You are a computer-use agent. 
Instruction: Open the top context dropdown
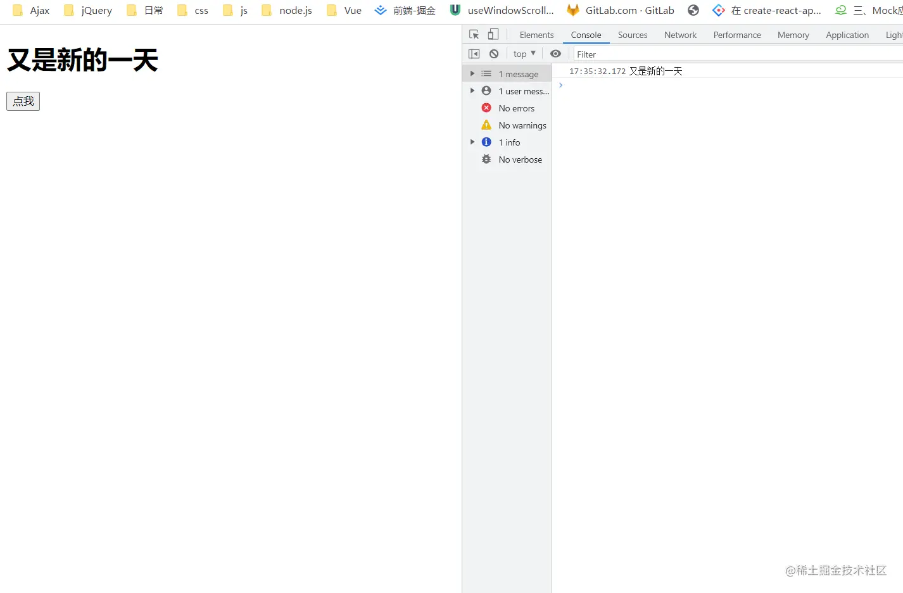pyautogui.click(x=524, y=54)
